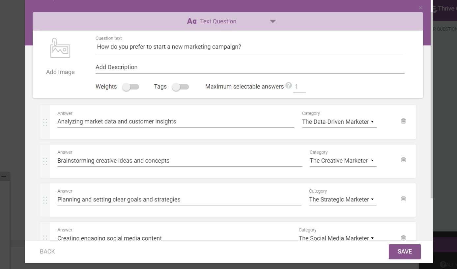Click the help icon beside Maximum selectable answers

(289, 85)
